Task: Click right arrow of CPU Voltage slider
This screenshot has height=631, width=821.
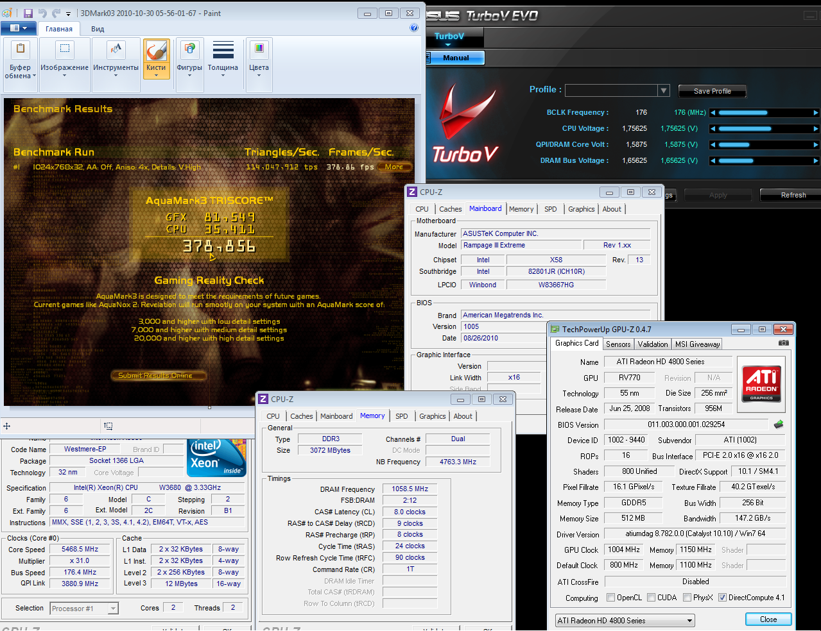Action: point(816,129)
